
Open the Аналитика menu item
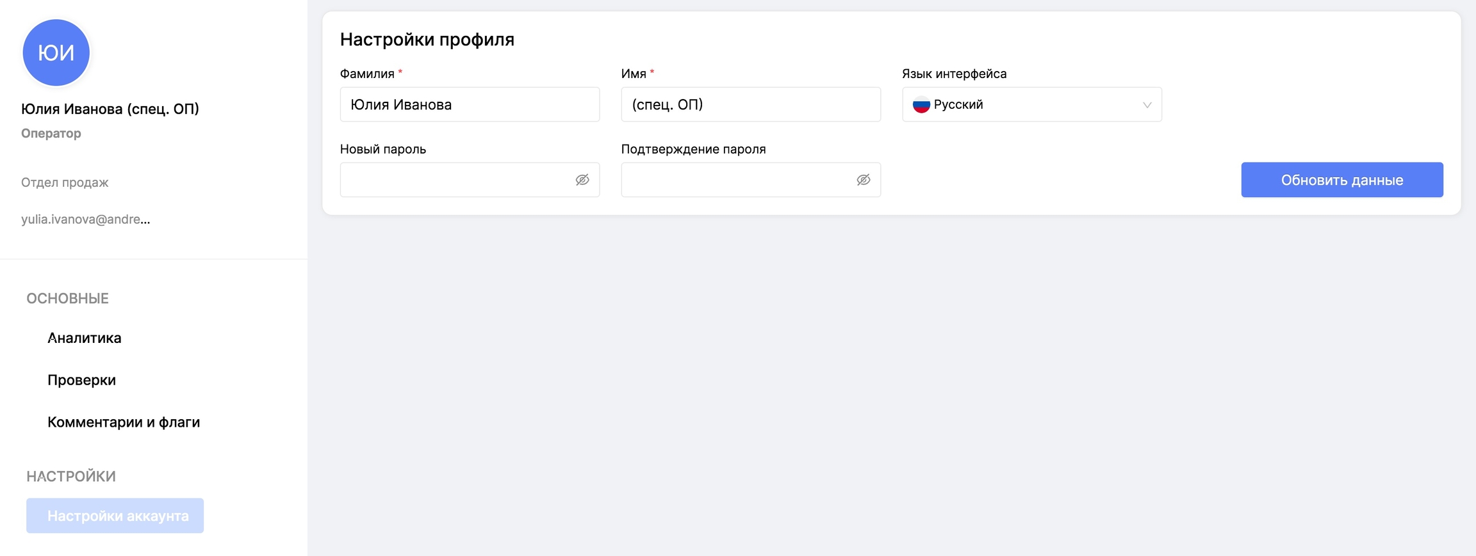pyautogui.click(x=85, y=338)
